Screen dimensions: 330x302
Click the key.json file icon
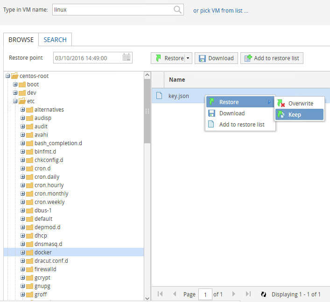pyautogui.click(x=159, y=96)
